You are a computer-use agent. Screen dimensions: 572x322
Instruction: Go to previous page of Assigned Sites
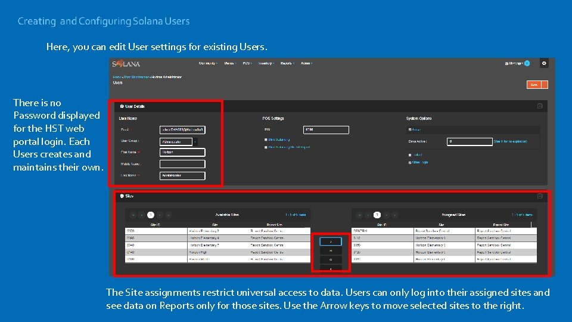(368, 215)
